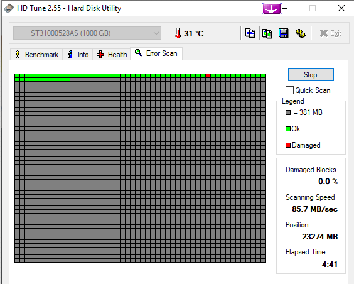
Task: Minimize the HD Tune window
Action: click(x=285, y=9)
